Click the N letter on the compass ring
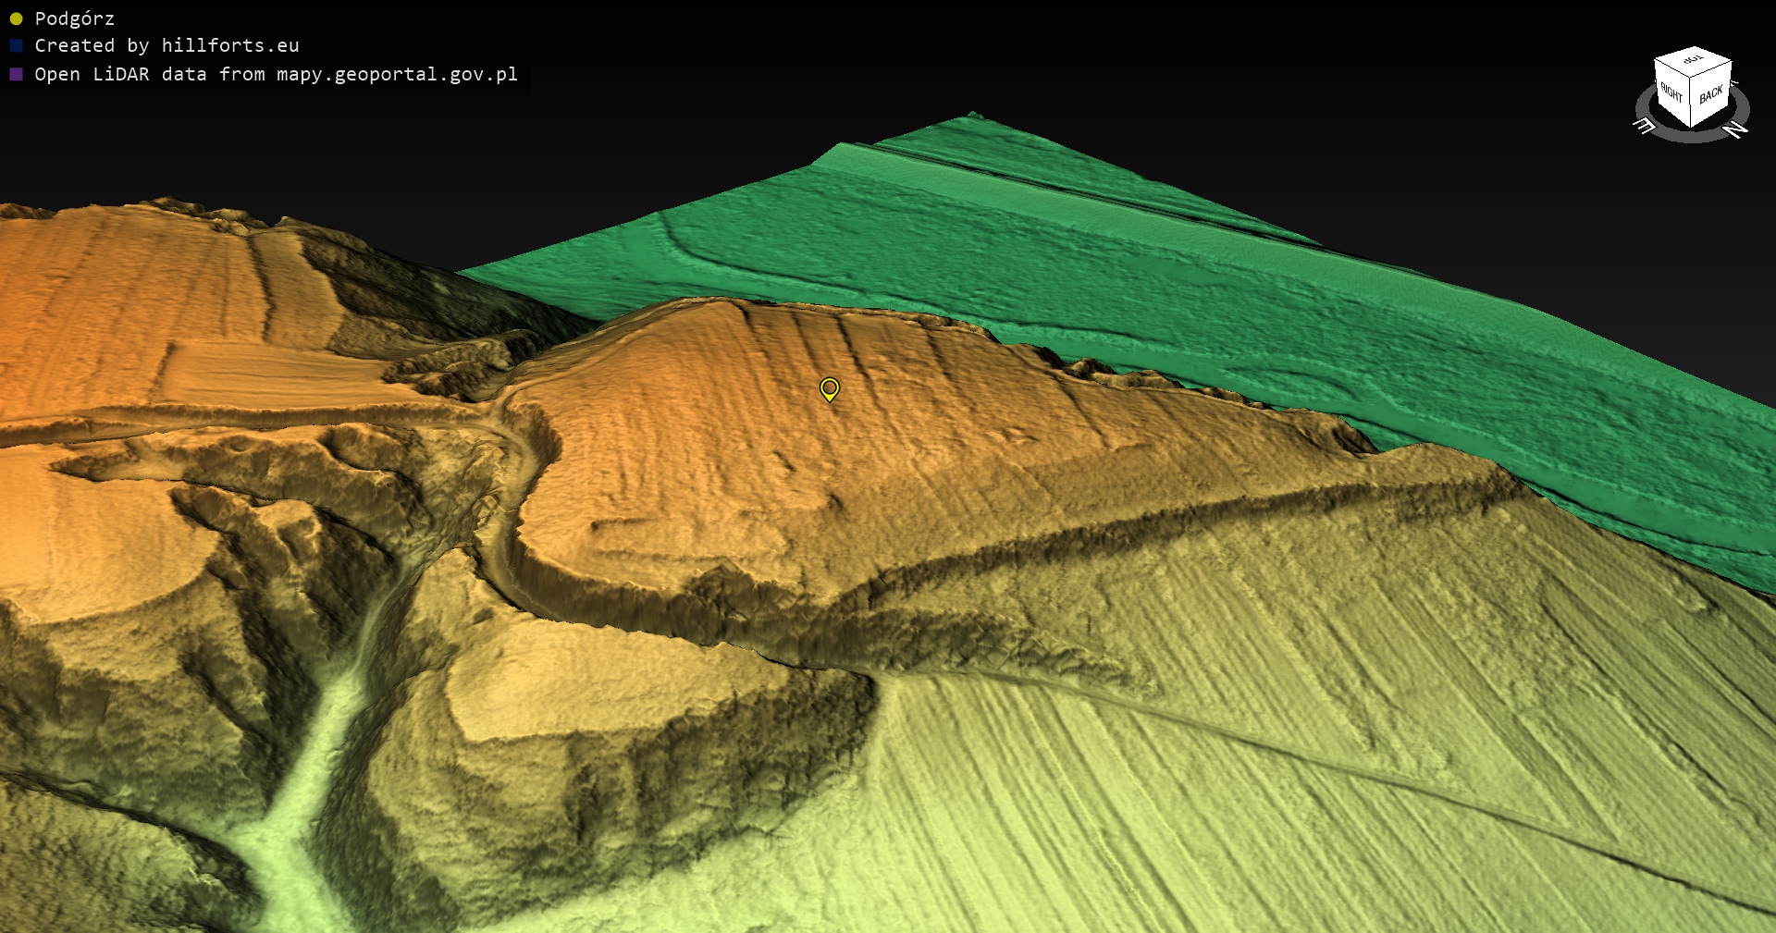 pyautogui.click(x=1736, y=129)
